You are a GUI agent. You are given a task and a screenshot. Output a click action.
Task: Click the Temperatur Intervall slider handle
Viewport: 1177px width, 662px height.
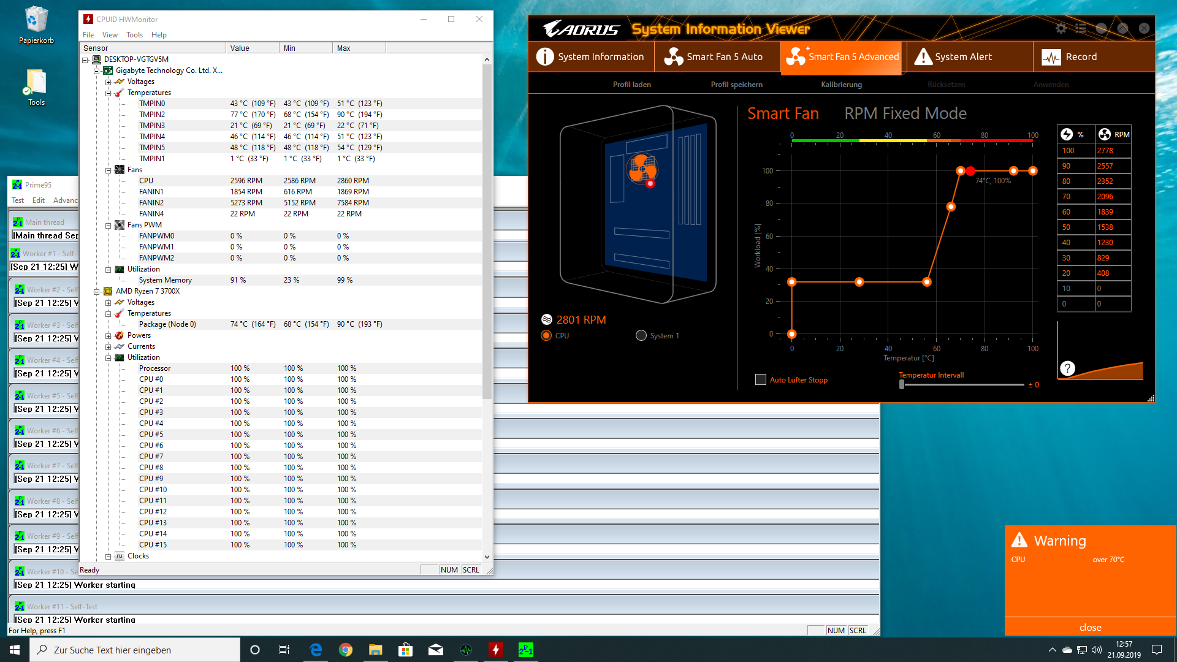coord(902,384)
